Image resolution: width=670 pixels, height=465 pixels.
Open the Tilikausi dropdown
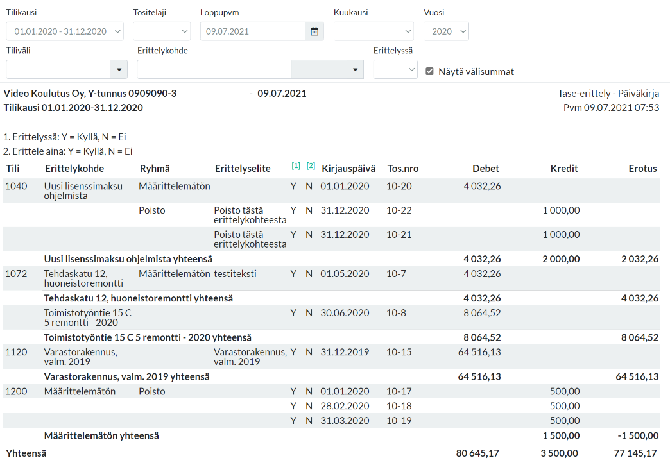[x=65, y=31]
